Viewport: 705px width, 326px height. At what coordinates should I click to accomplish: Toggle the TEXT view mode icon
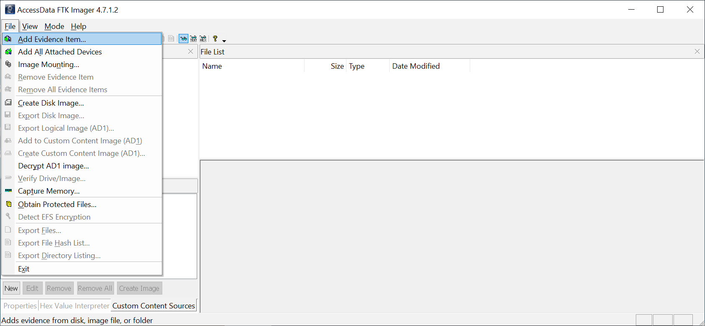[x=193, y=39]
